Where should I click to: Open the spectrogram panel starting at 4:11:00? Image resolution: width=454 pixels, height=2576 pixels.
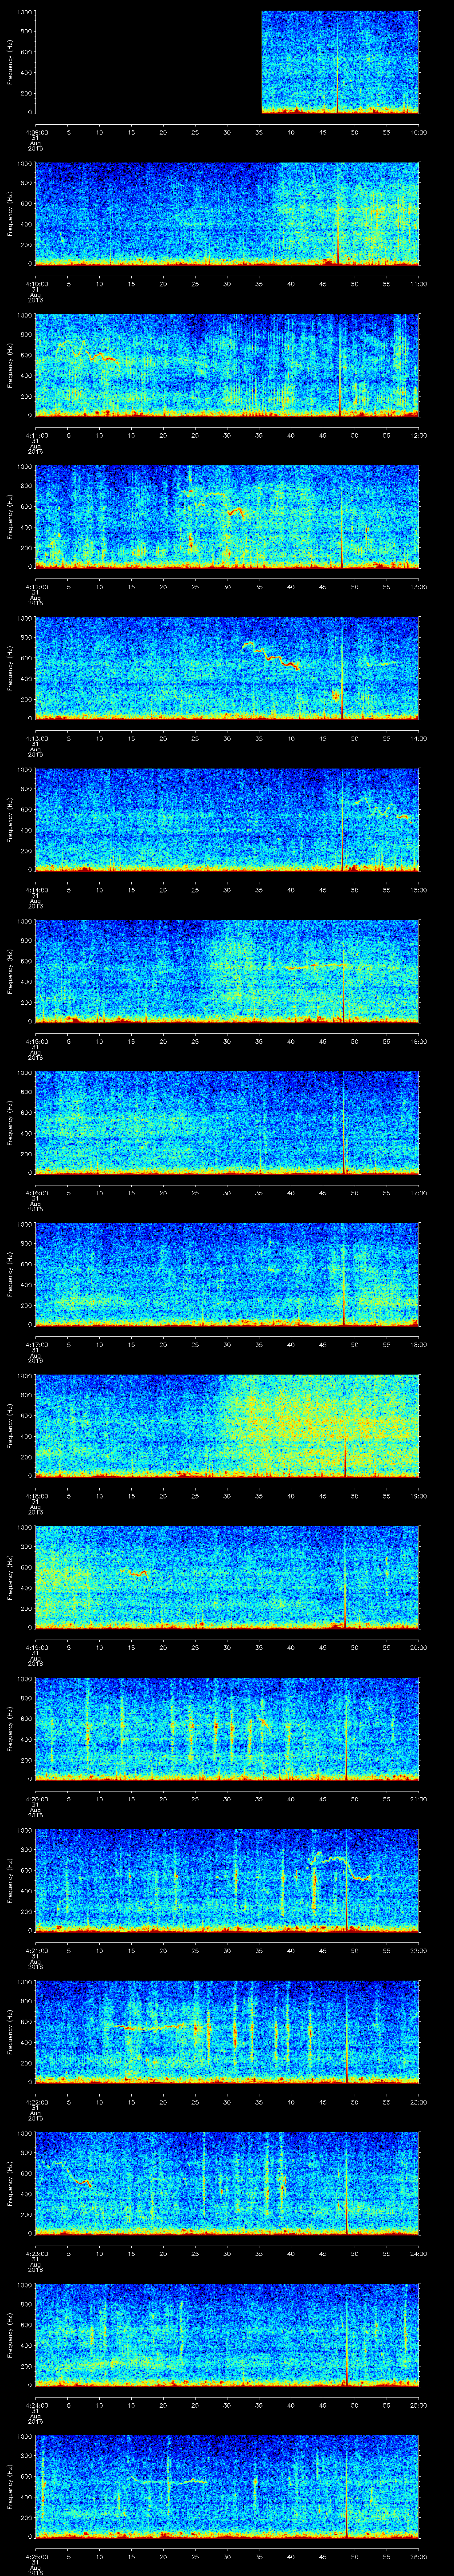pos(227,365)
